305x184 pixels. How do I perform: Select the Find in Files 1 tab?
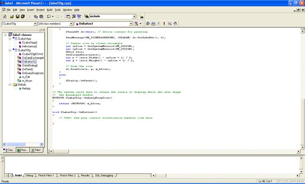pos(46,176)
